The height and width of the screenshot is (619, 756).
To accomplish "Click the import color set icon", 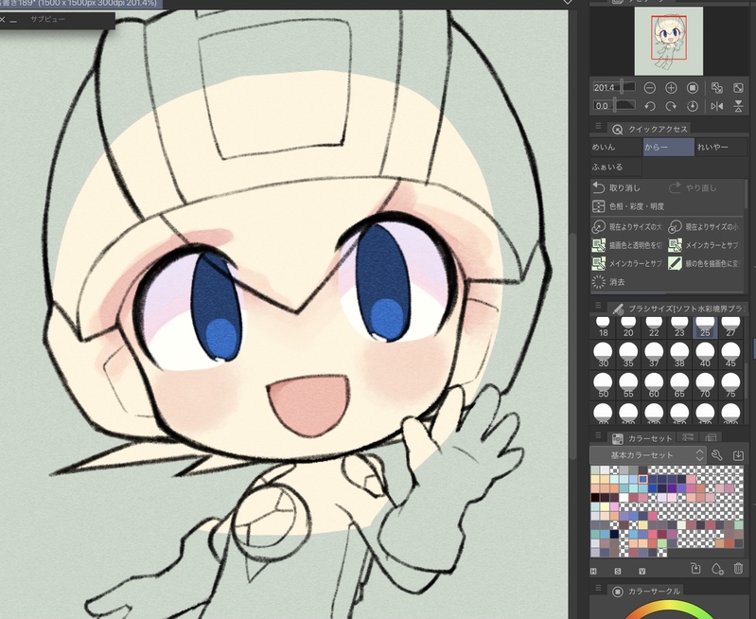I will coord(738,455).
